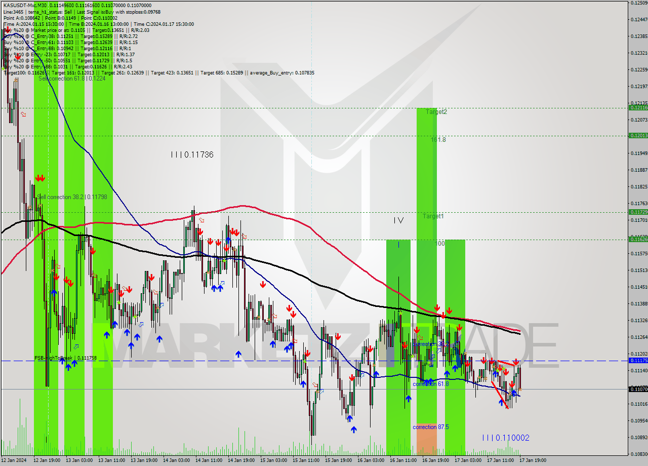Viewport: 648px width, 466px height.
Task: Select the 13 Jan 11:00 time label
Action: (112, 460)
